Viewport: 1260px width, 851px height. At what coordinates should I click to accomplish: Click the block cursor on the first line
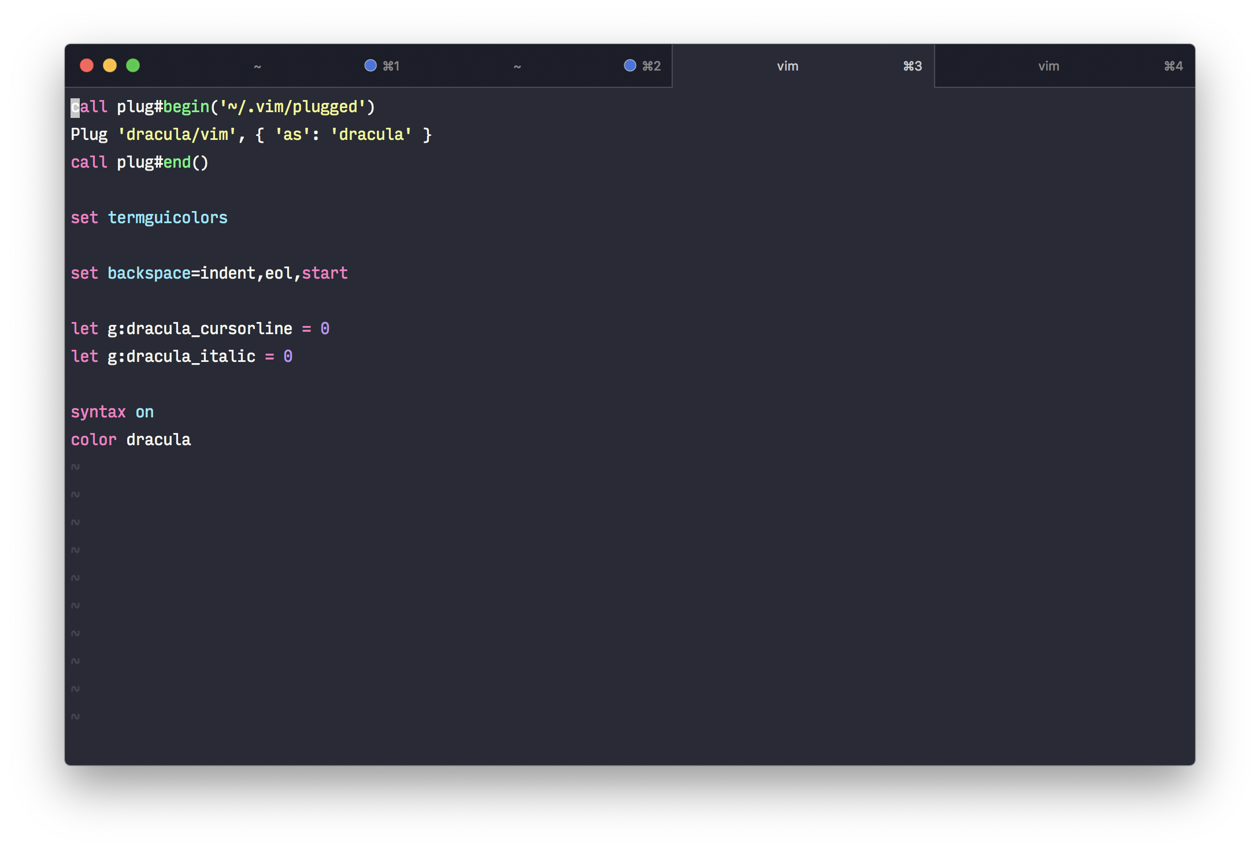click(x=76, y=106)
